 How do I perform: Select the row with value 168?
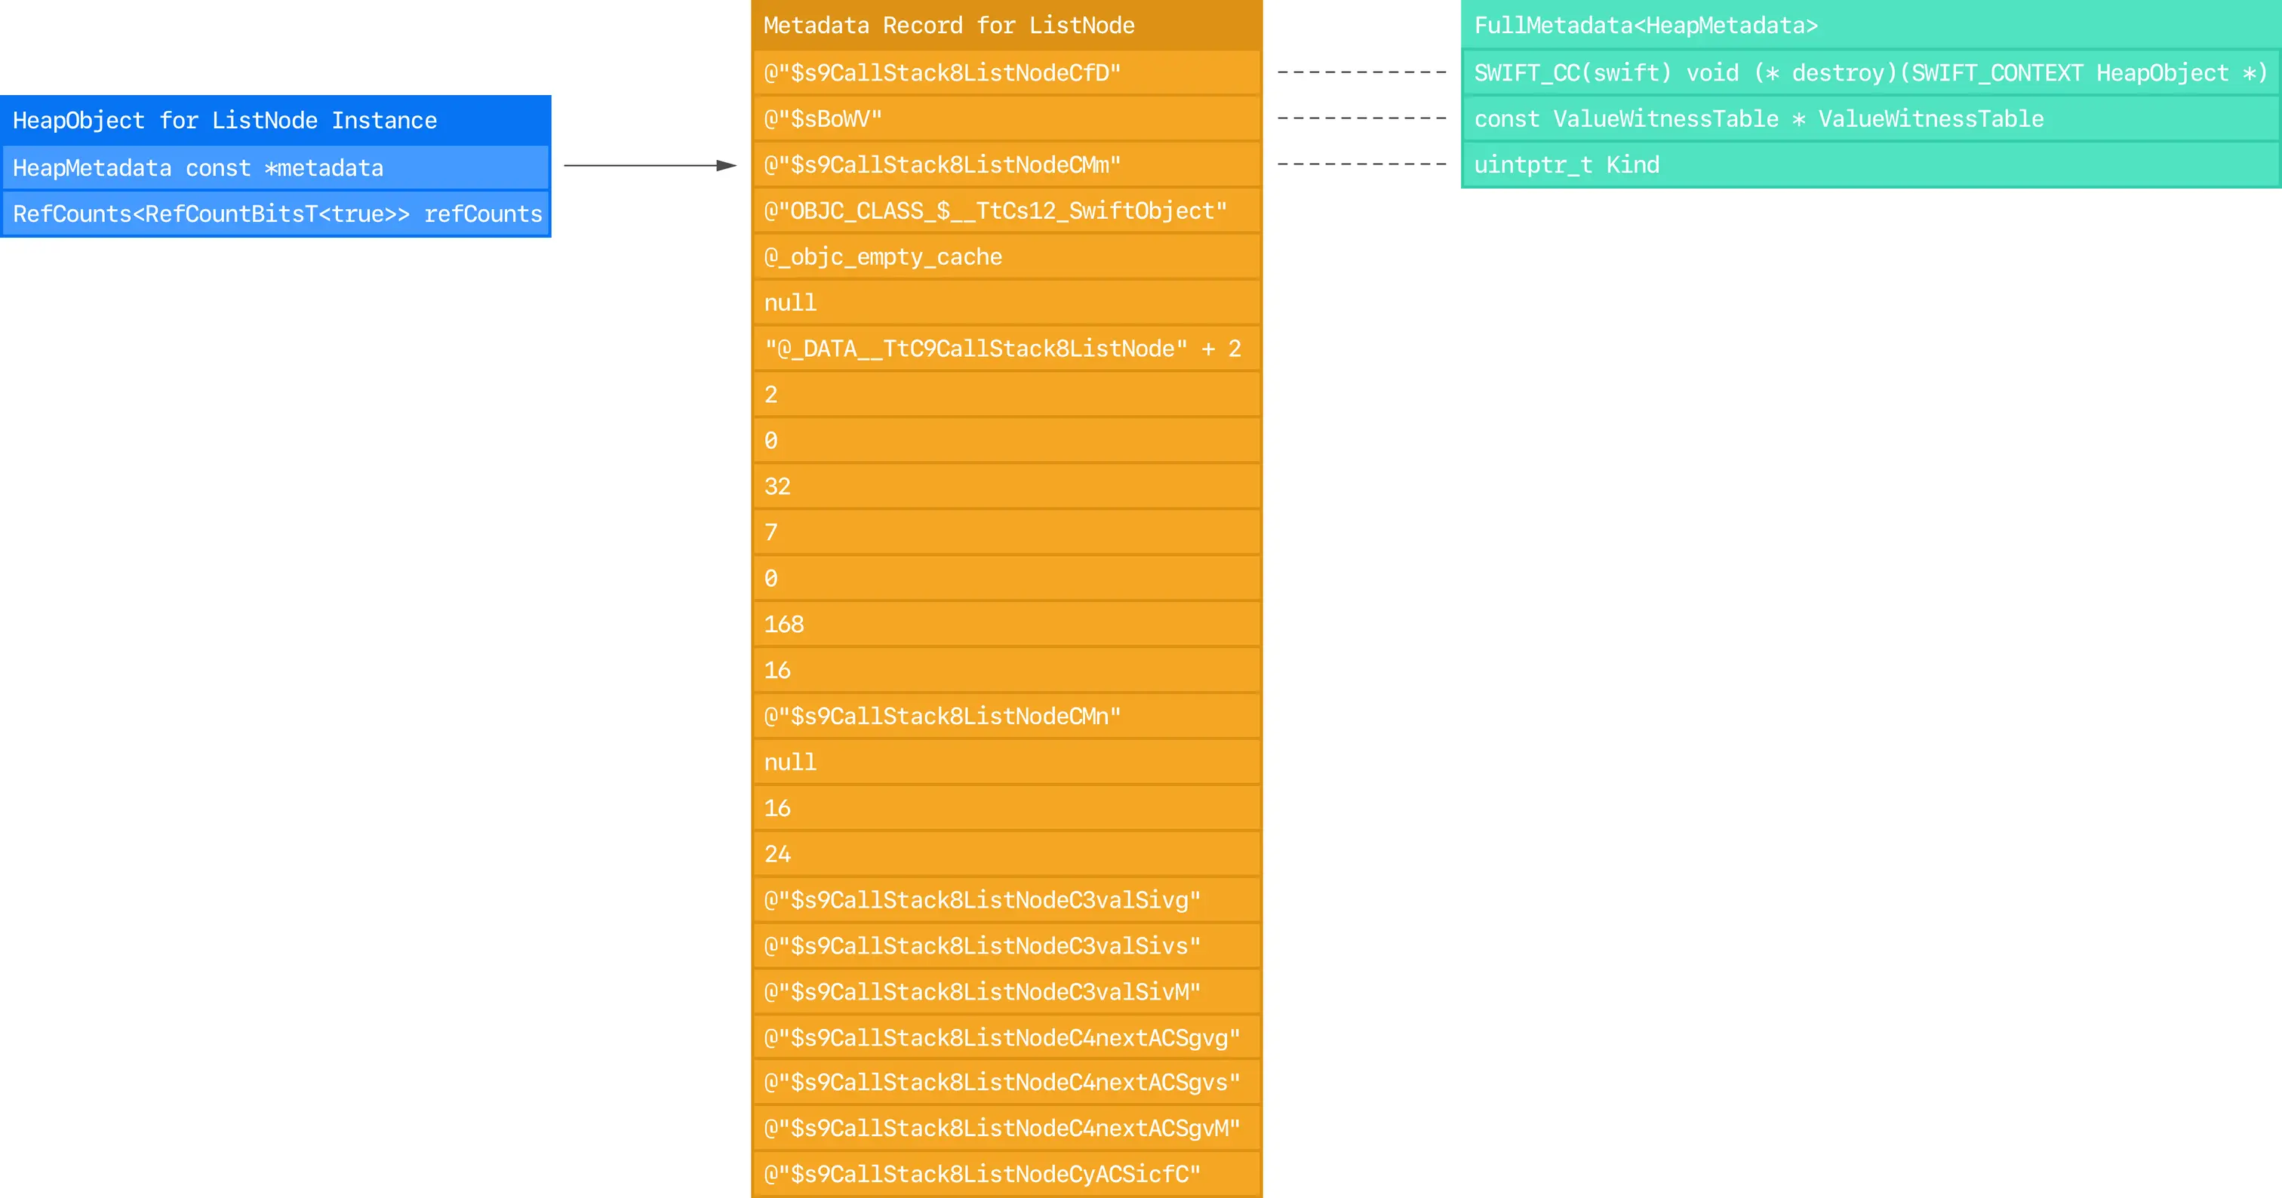(1007, 624)
